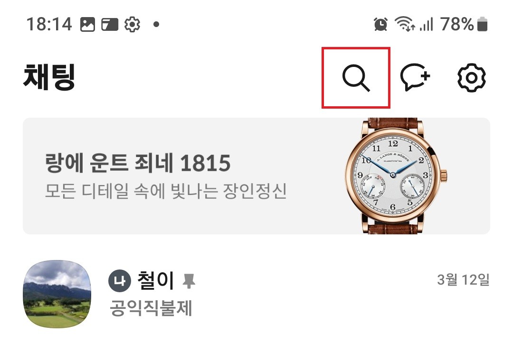Tap the card notification icon in status bar

coord(110,25)
